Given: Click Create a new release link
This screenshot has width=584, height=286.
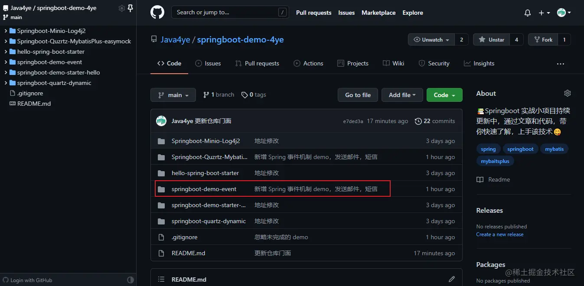Looking at the screenshot, I should pos(500,234).
